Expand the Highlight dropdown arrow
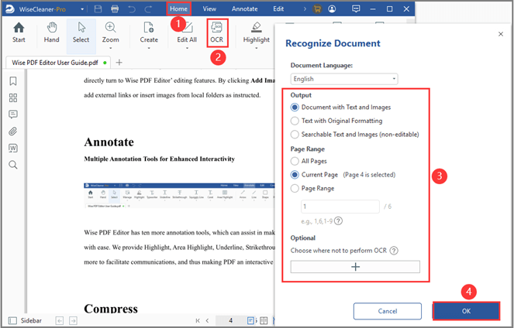The height and width of the screenshot is (328, 514). [257, 49]
